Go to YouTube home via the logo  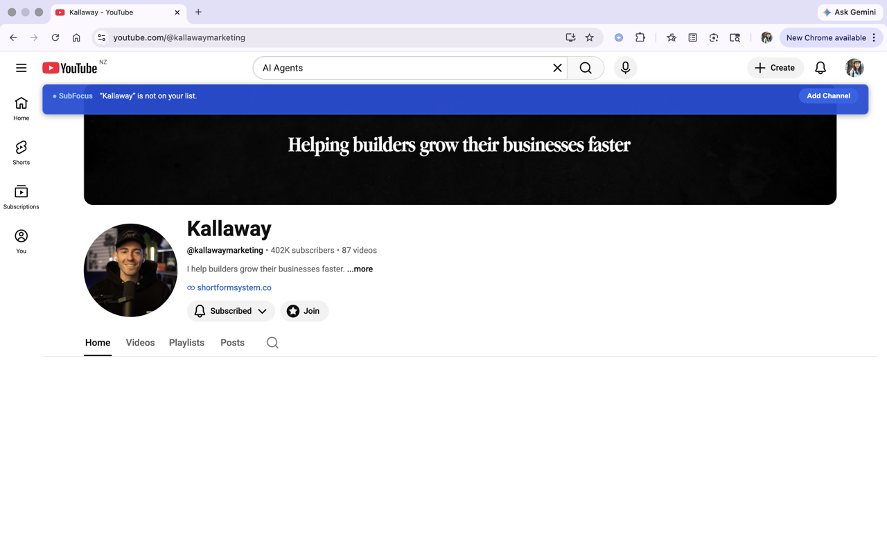pos(70,68)
